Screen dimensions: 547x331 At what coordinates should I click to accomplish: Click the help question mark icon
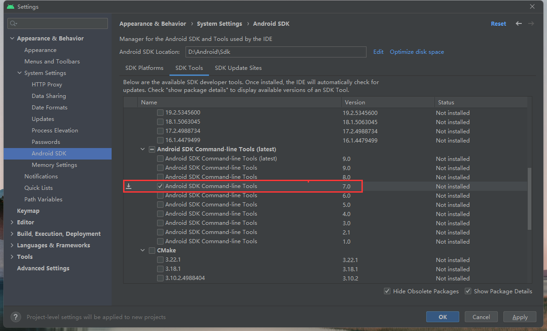(16, 317)
